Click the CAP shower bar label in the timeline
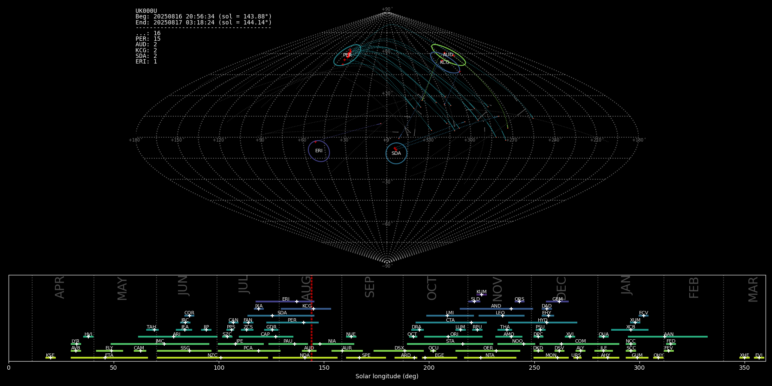 coord(265,335)
